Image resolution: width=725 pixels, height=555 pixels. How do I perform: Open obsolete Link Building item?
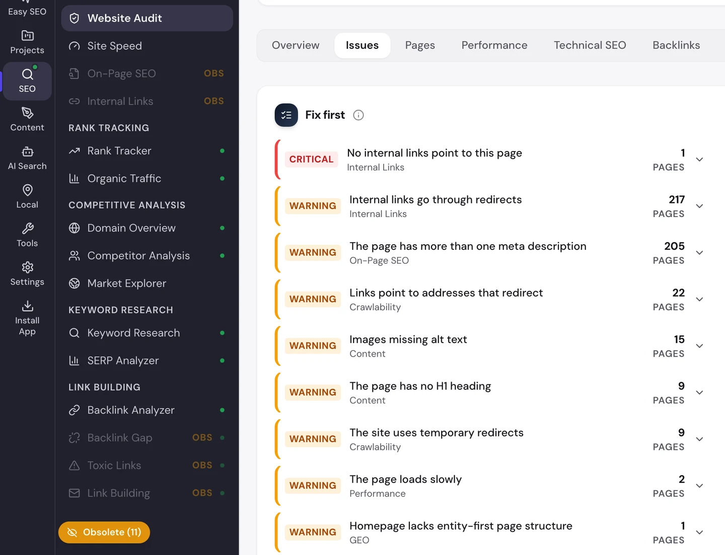[x=147, y=493]
